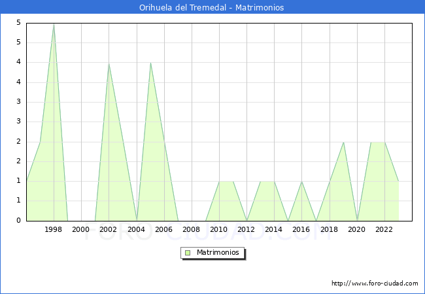Click the 2002 x-axis label
Image resolution: width=425 pixels, height=294 pixels.
coord(108,229)
